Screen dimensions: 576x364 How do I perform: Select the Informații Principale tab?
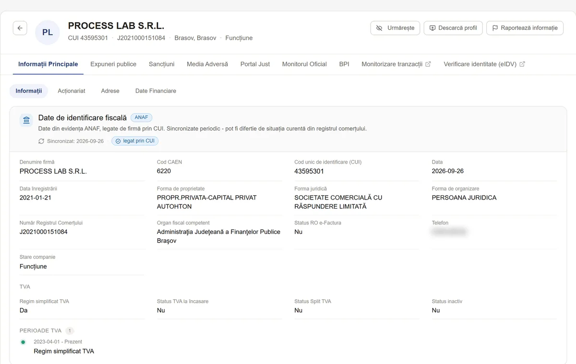coord(48,64)
